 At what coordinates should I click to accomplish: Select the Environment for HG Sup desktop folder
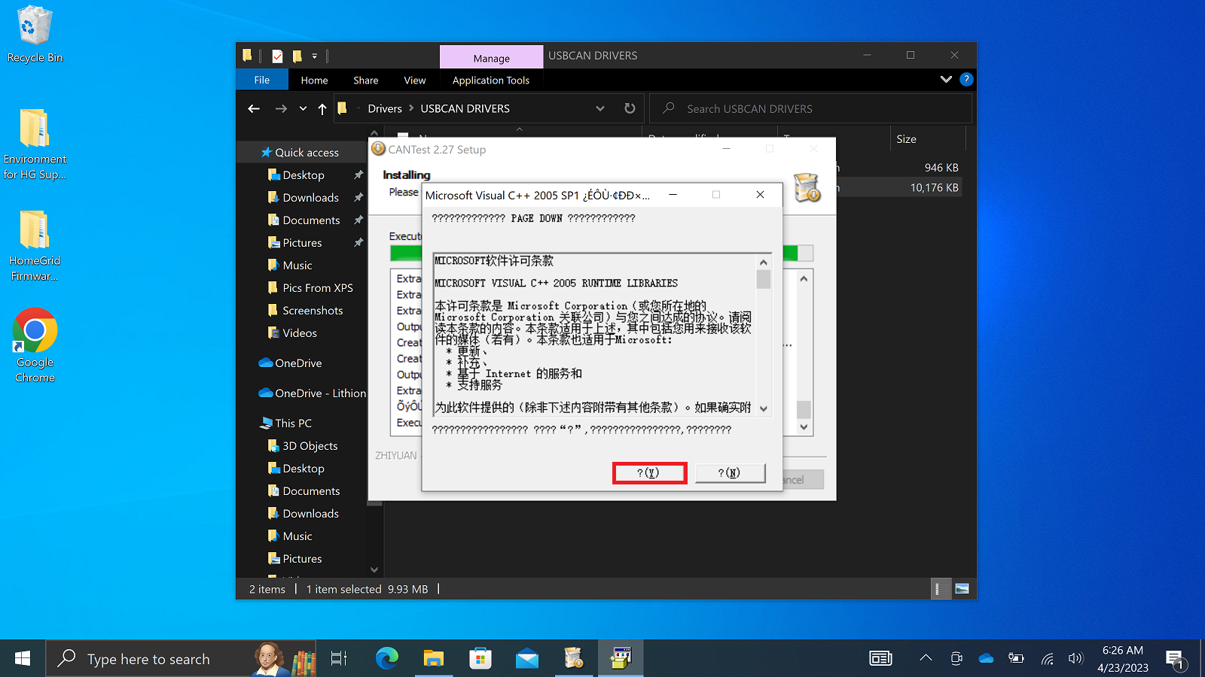(x=35, y=145)
